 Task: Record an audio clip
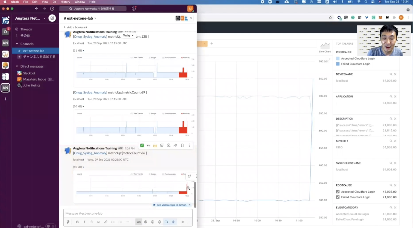tap(173, 222)
